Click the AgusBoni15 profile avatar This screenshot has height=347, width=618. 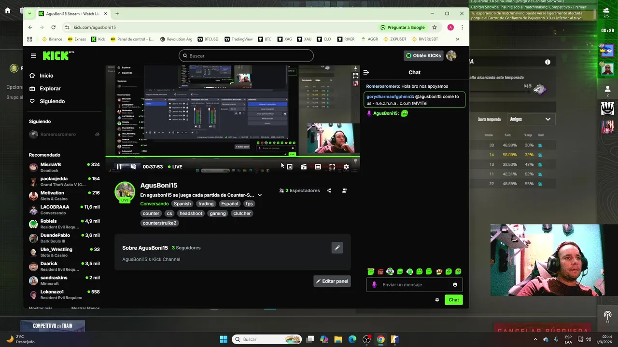point(125,191)
